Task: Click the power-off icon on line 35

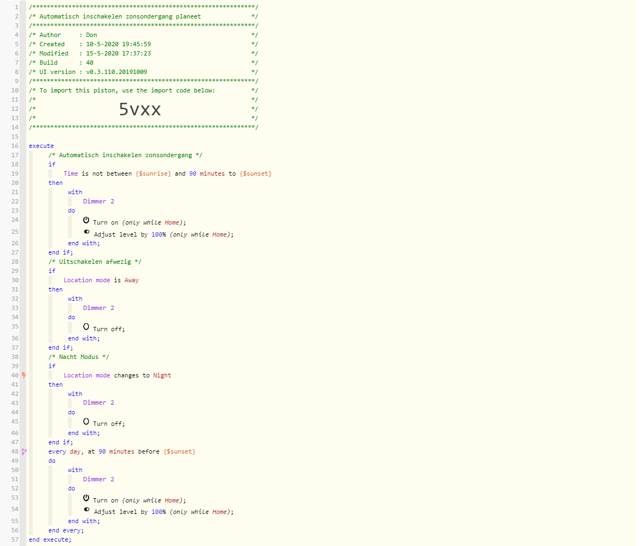Action: coord(86,326)
